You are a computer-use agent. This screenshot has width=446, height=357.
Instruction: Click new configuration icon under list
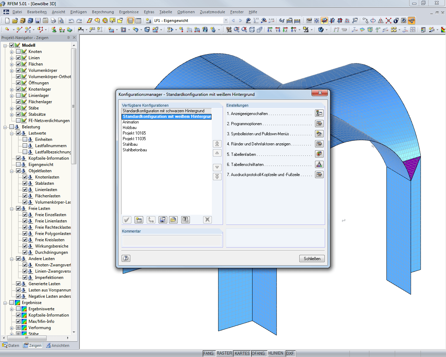139,220
